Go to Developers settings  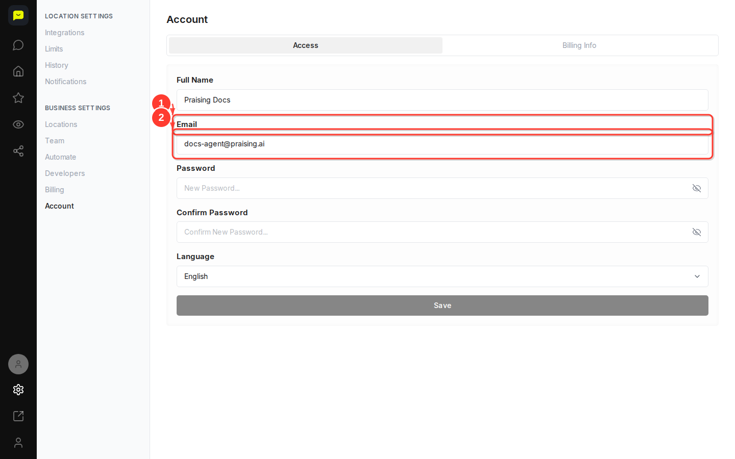(x=65, y=173)
